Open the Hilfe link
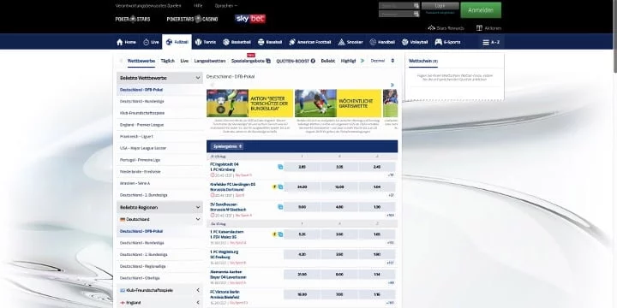 (x=198, y=6)
